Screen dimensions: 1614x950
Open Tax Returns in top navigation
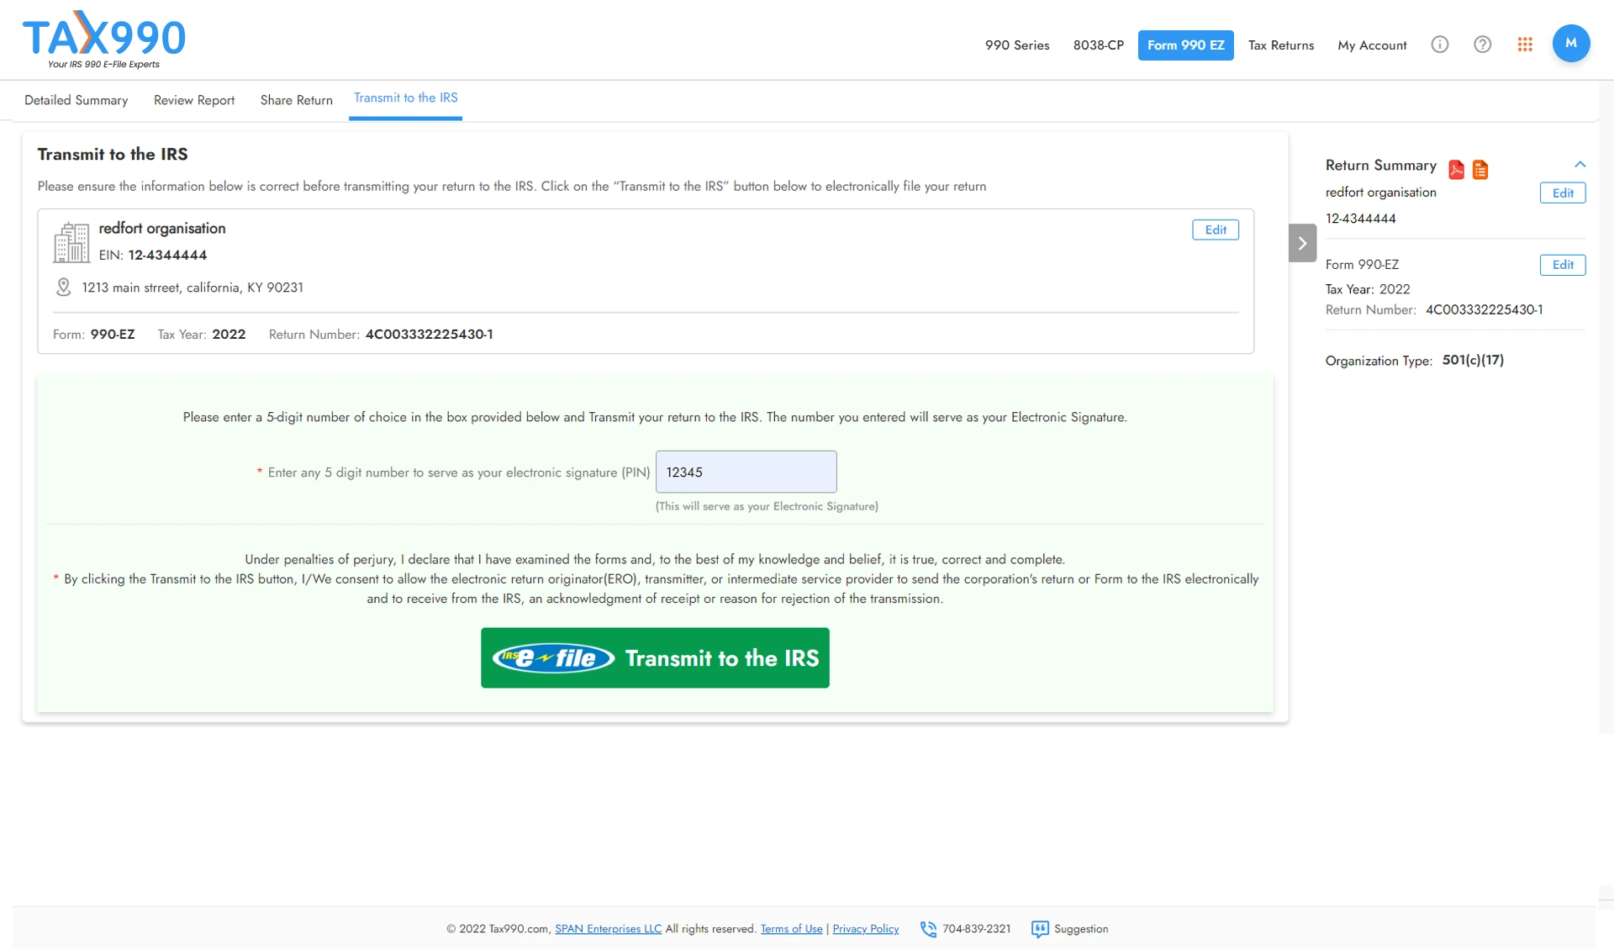1280,45
